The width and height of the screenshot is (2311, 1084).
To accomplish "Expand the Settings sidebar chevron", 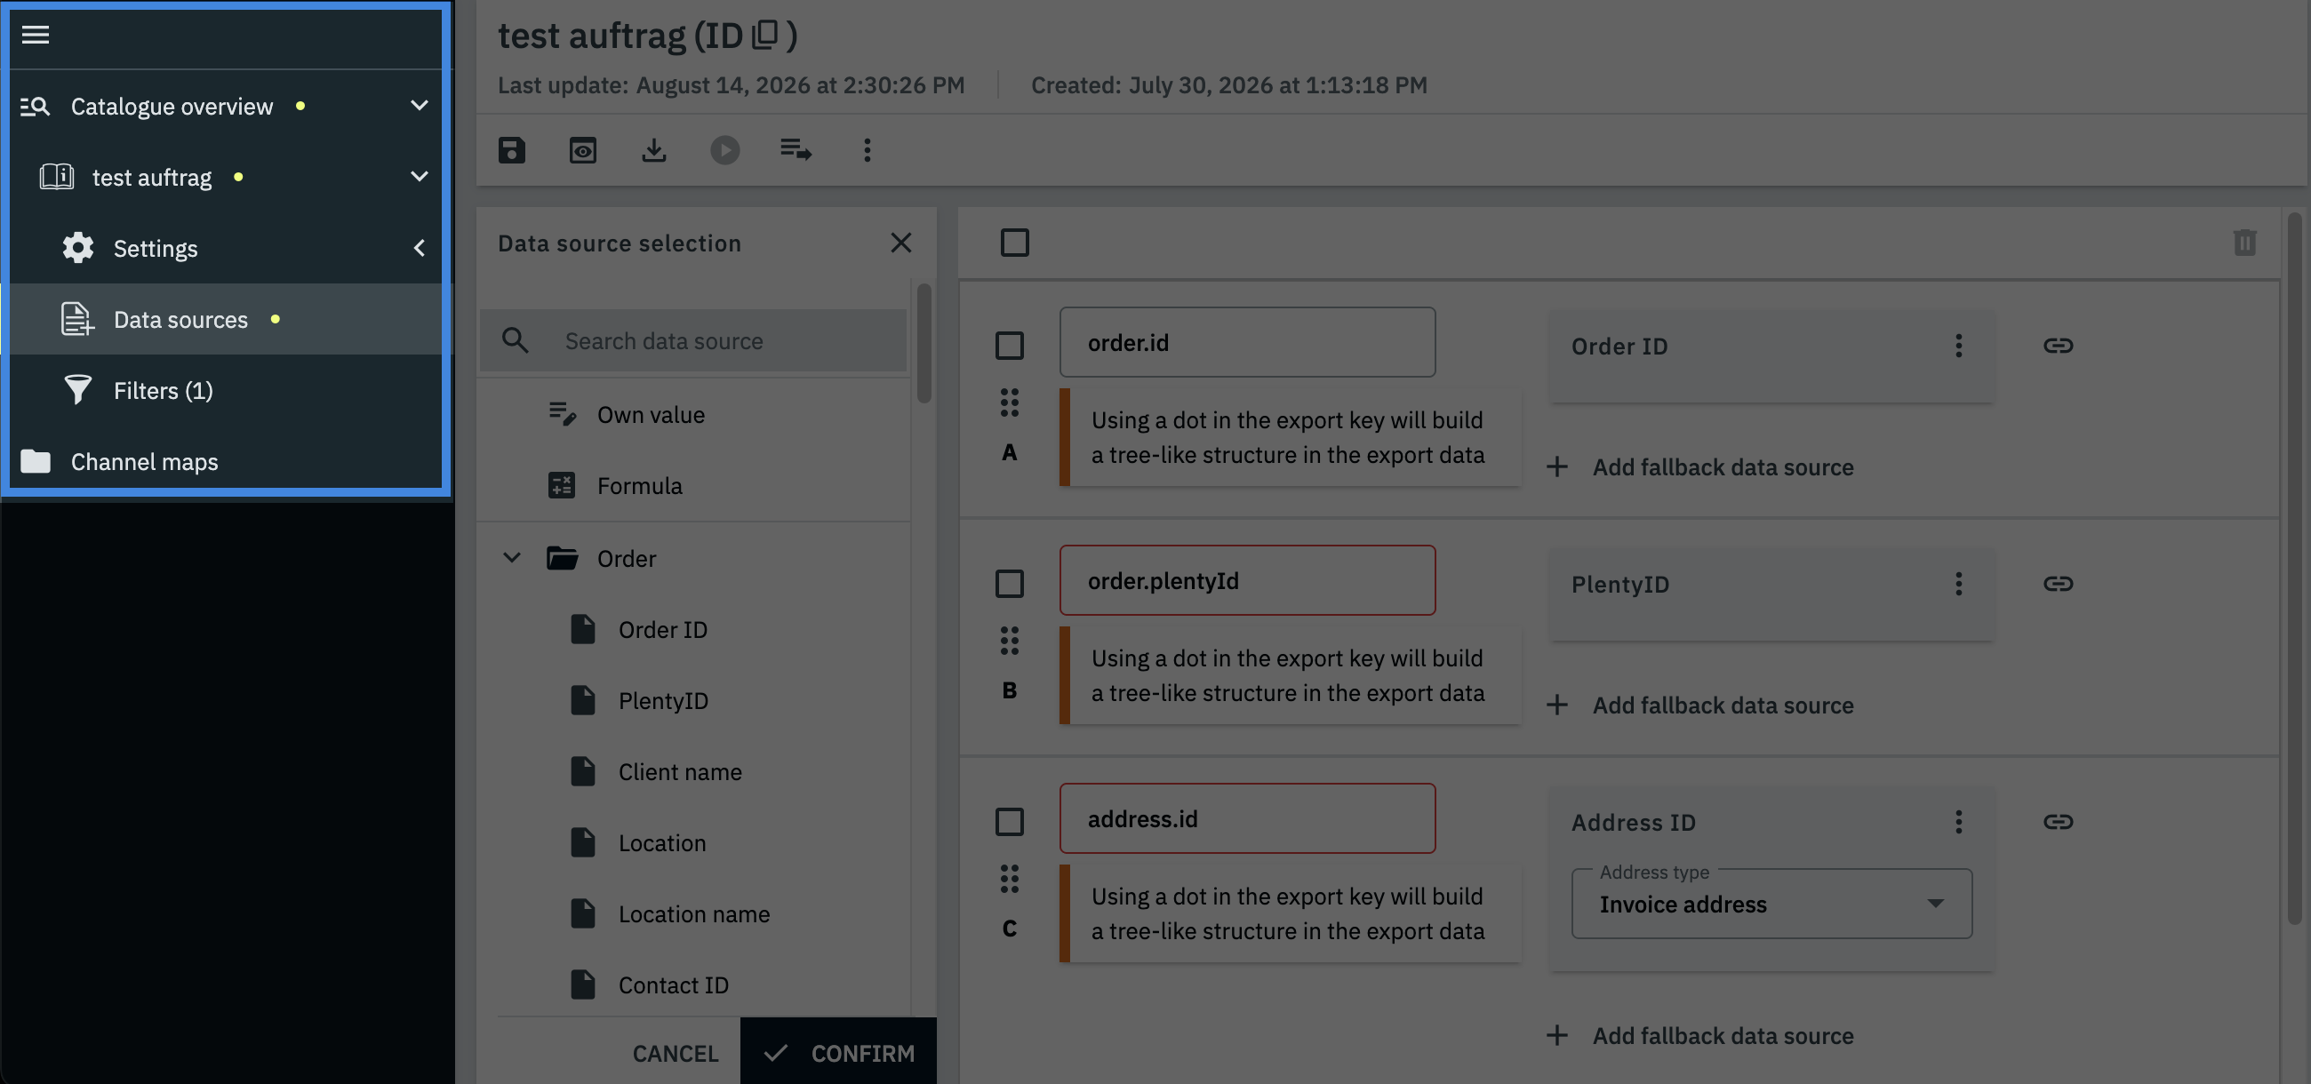I will tap(419, 249).
